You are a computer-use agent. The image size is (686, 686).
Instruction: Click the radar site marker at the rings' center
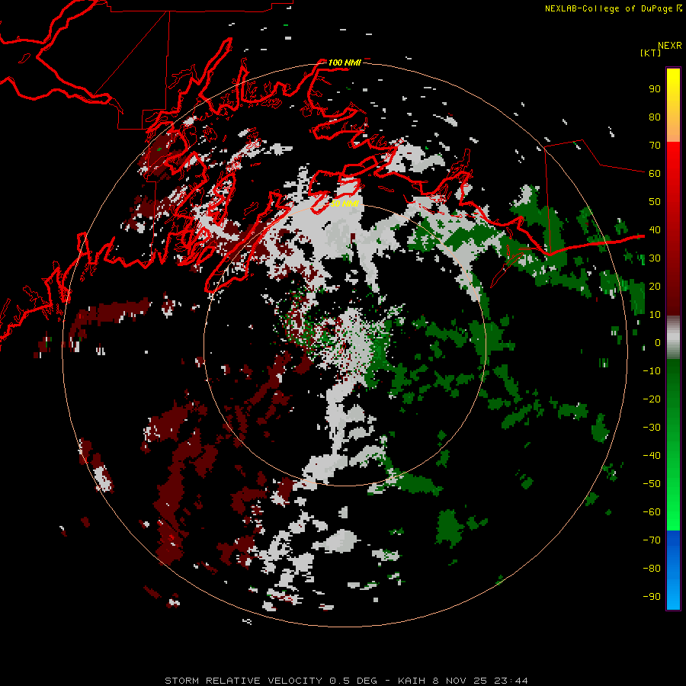coord(345,345)
